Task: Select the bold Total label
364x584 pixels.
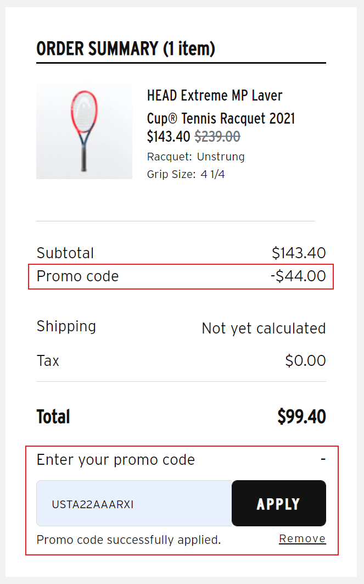Action: click(x=53, y=417)
